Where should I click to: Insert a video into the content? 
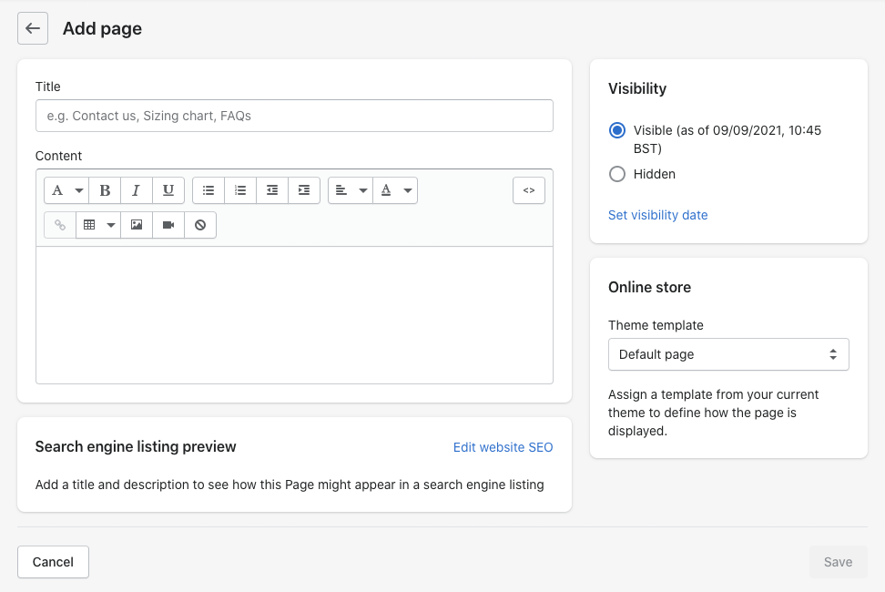[168, 225]
